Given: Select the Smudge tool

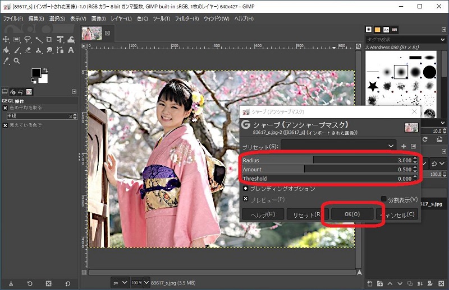Looking at the screenshot, I should coord(49,50).
